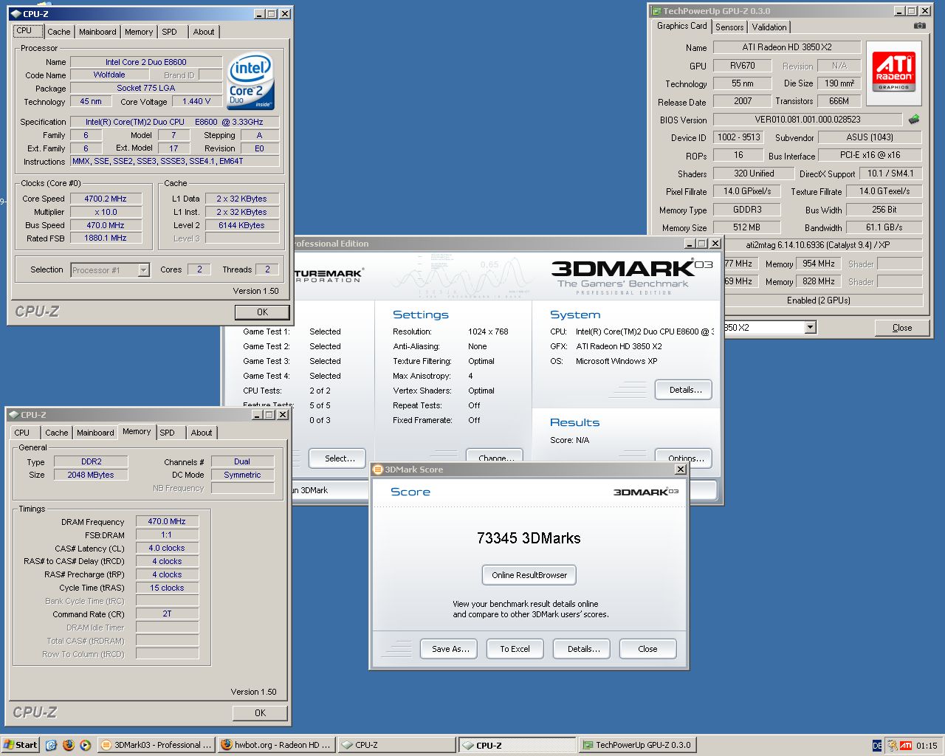Open Memory tab in upper CPU-Z window
Image resolution: width=945 pixels, height=756 pixels.
click(x=139, y=32)
